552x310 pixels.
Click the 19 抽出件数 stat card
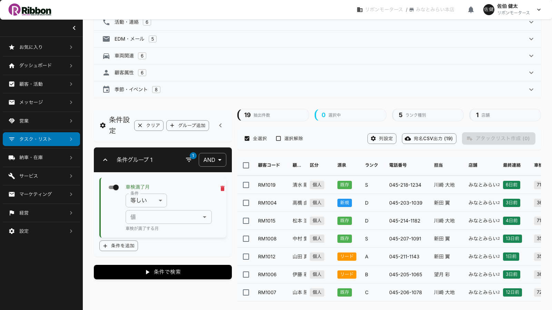click(273, 115)
